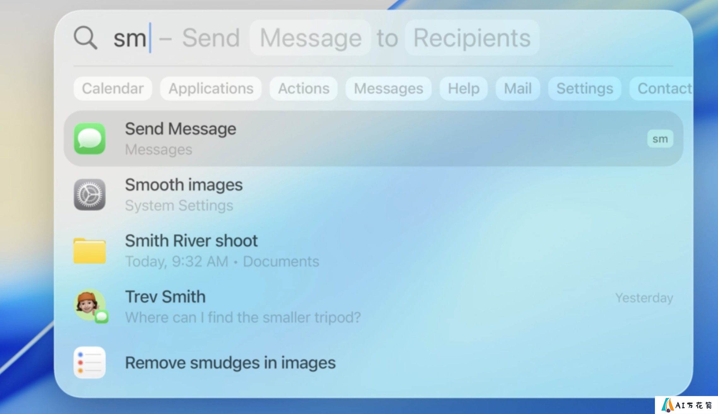Click the 'Messages' subtitle under Send Message

[159, 149]
